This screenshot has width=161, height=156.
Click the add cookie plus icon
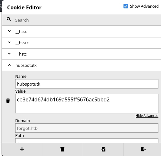[22, 149]
